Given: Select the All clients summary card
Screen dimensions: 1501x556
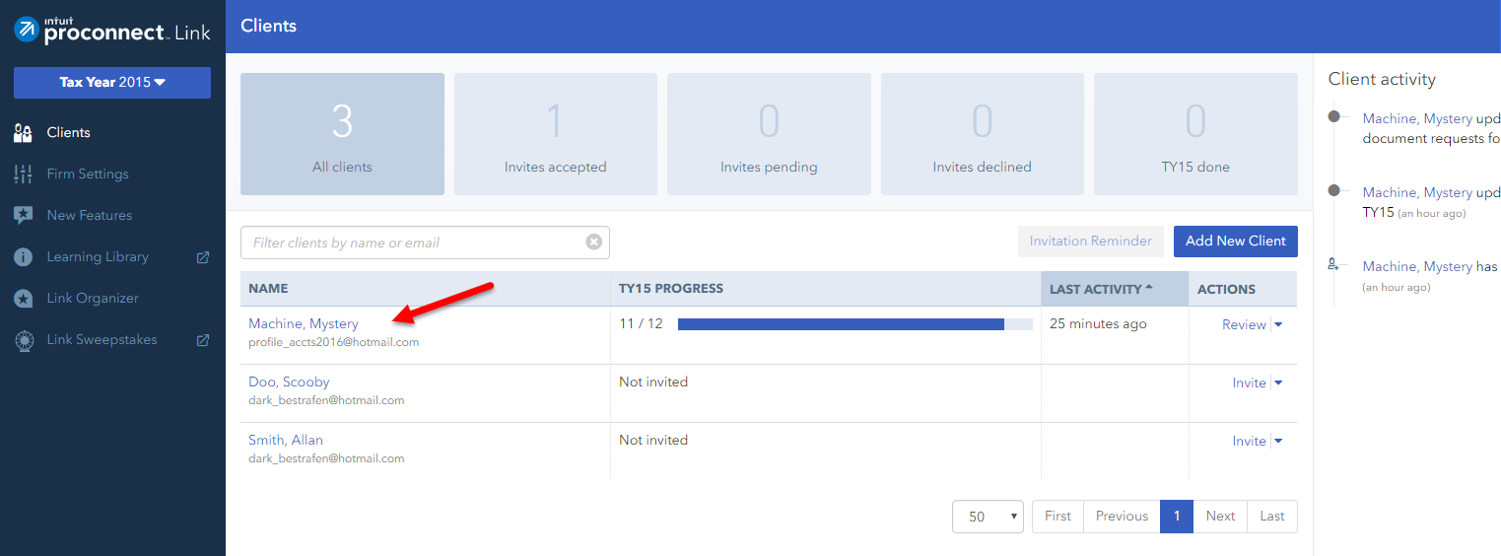Looking at the screenshot, I should pos(342,134).
